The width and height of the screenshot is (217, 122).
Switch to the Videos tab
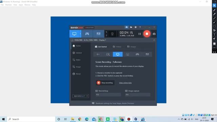[x=117, y=47]
